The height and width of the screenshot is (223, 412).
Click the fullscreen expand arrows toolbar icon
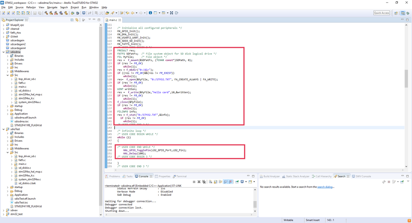[x=172, y=13]
